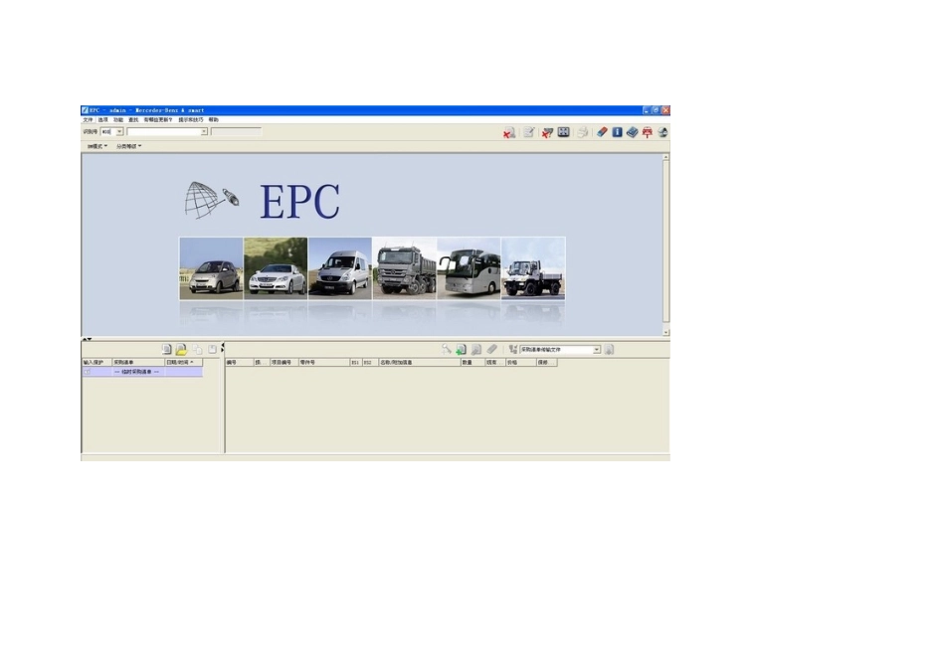Open the 查找 menu
Viewport: 945px width, 668px height.
pyautogui.click(x=133, y=120)
